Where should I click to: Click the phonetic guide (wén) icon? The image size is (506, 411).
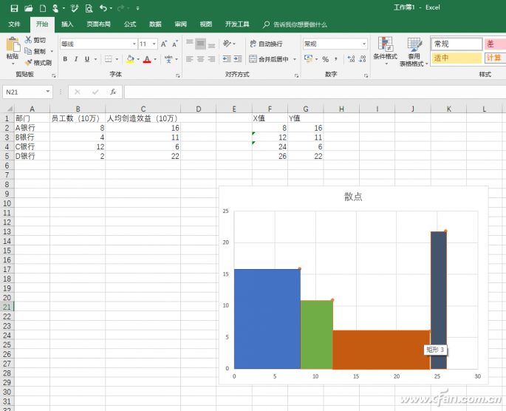[x=168, y=58]
